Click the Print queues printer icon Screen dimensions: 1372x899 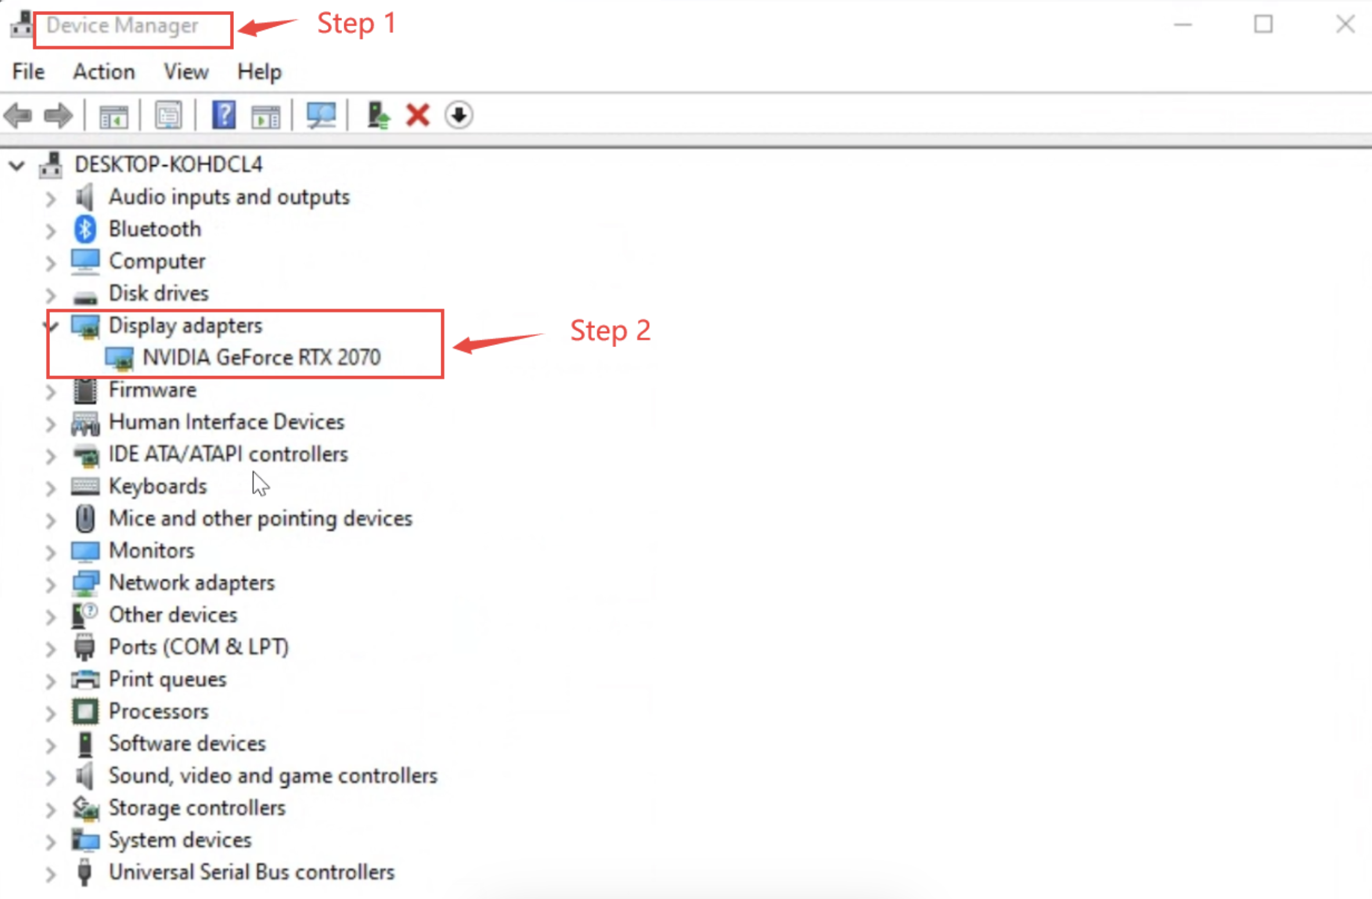(x=85, y=679)
